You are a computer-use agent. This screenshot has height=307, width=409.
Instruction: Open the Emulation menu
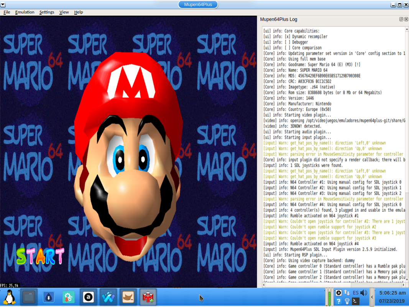(x=25, y=12)
